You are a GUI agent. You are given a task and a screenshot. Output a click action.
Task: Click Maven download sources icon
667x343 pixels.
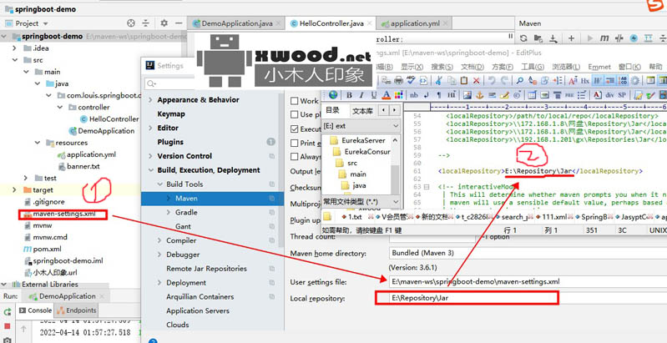pyautogui.click(x=553, y=38)
